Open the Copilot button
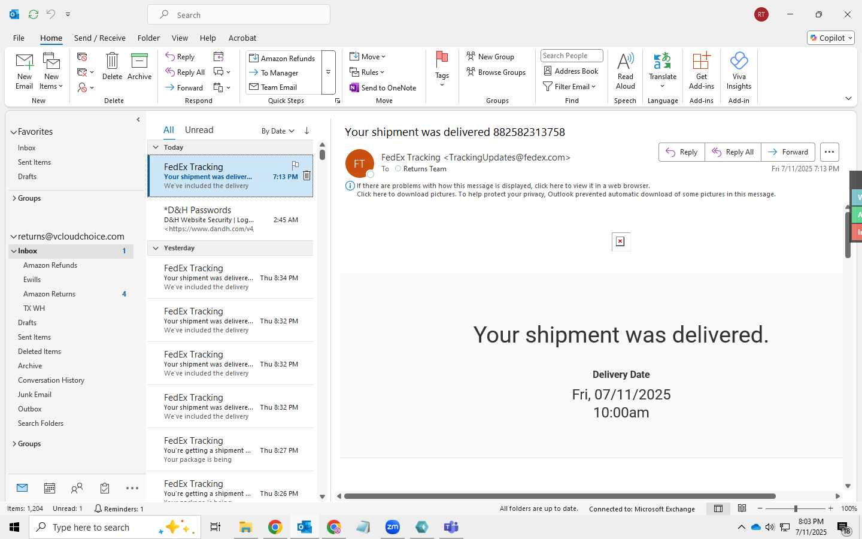 (831, 38)
